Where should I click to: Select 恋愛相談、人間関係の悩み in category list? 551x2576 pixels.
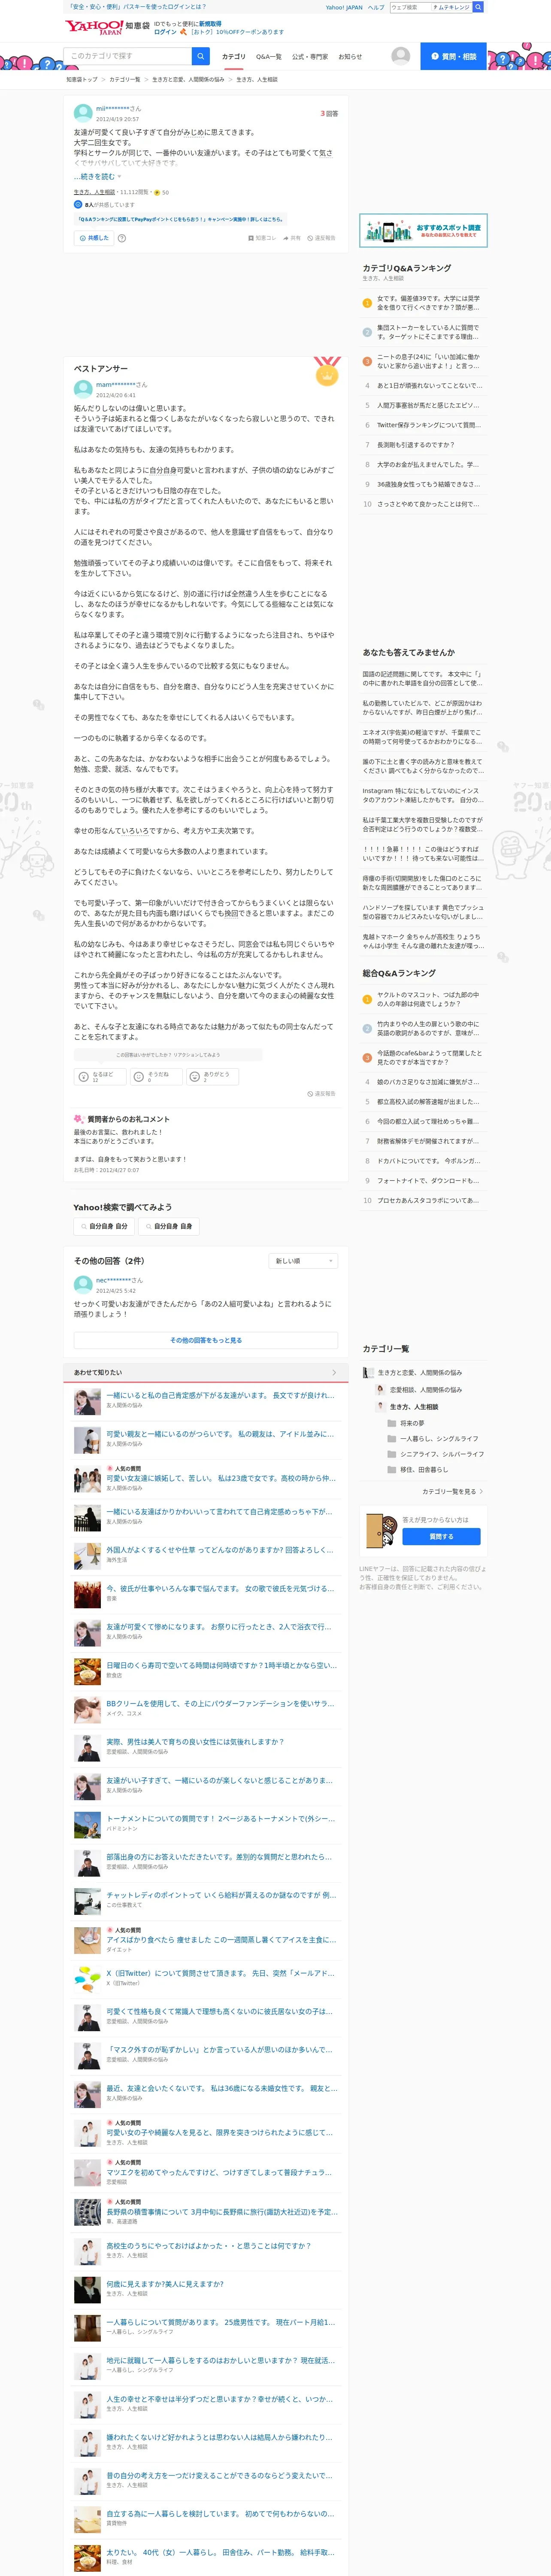pyautogui.click(x=419, y=1390)
